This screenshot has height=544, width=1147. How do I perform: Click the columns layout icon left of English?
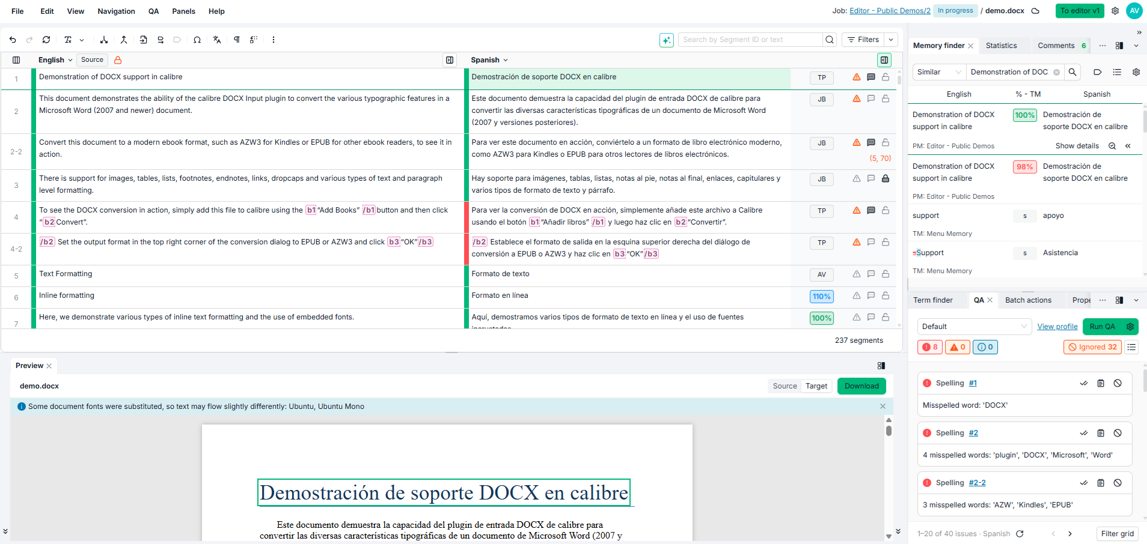coord(16,60)
